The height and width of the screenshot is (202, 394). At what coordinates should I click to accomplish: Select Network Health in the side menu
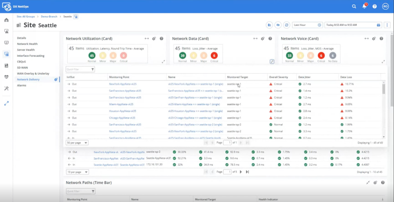[x=27, y=44]
